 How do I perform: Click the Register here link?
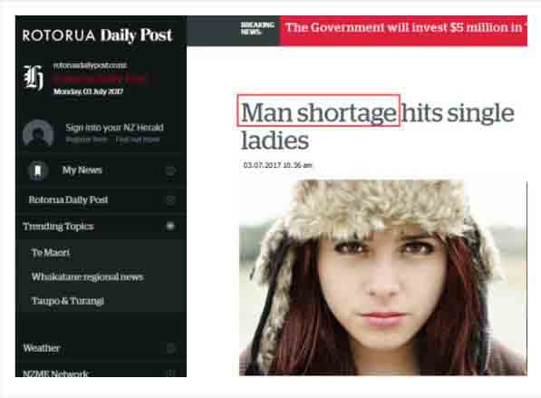click(x=87, y=140)
